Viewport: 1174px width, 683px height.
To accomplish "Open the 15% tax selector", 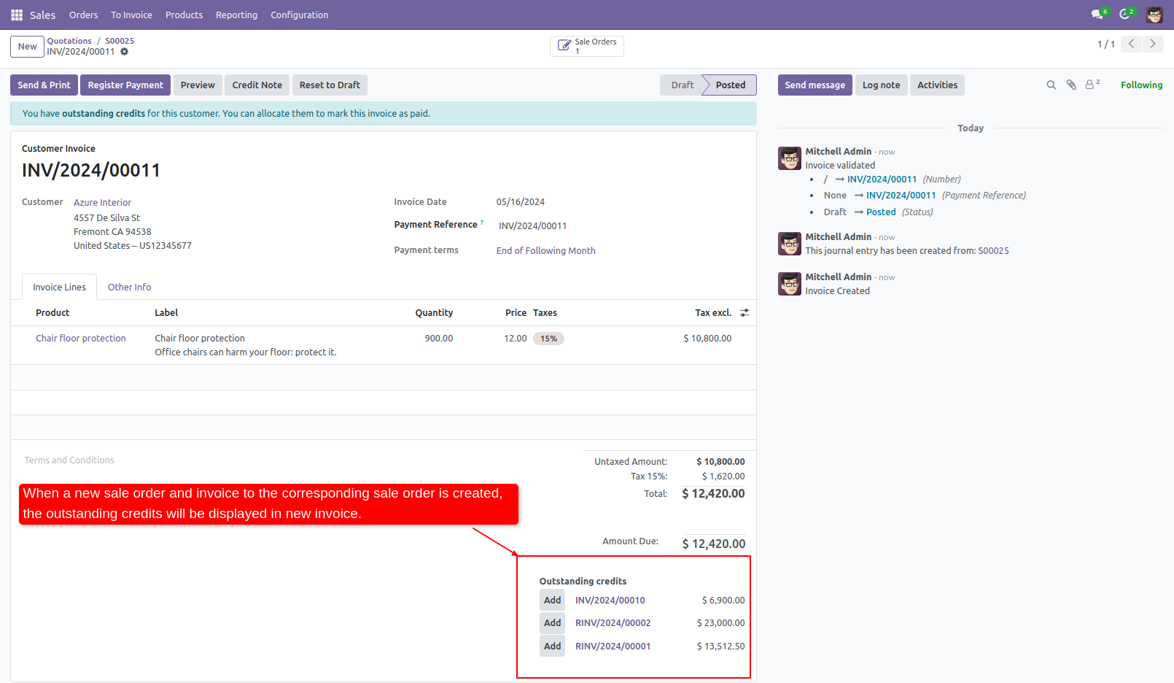I will point(549,338).
